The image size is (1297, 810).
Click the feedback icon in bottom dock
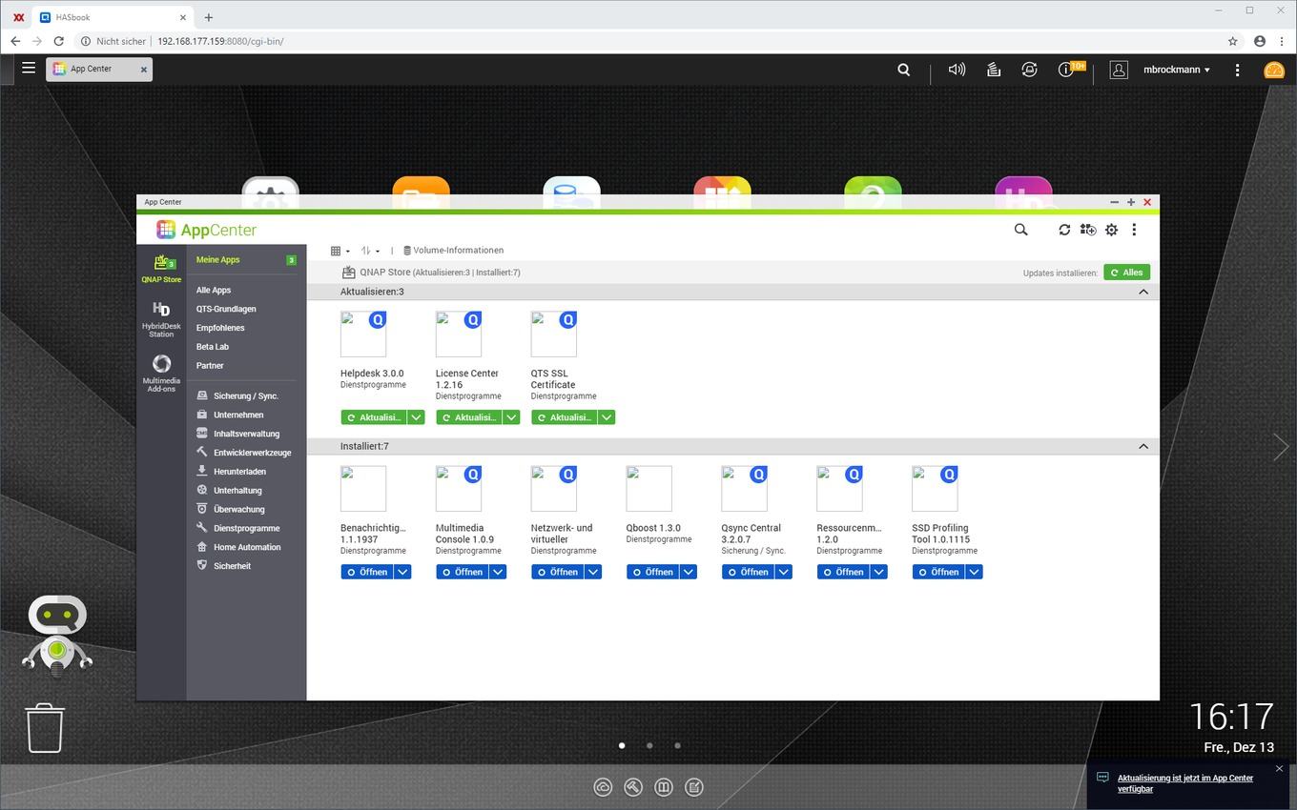pyautogui.click(x=694, y=787)
